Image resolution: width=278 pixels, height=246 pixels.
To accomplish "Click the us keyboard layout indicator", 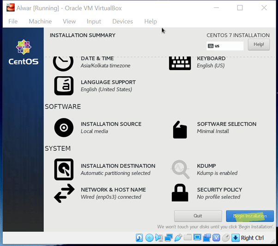I will click(x=225, y=46).
